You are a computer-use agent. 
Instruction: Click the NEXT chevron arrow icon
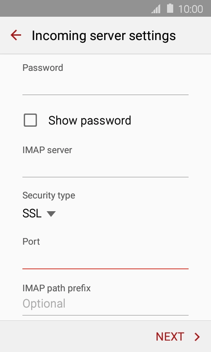click(x=197, y=337)
